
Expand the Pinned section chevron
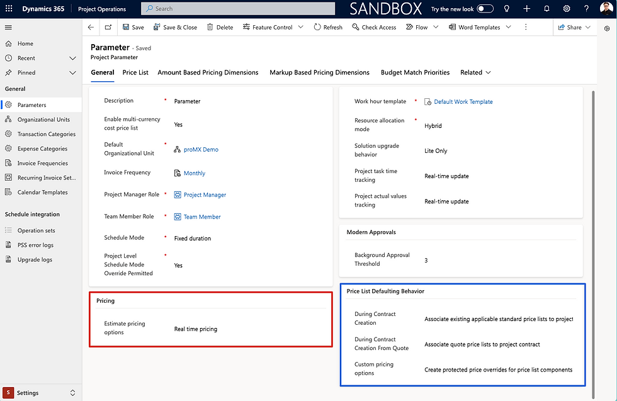[x=72, y=73]
